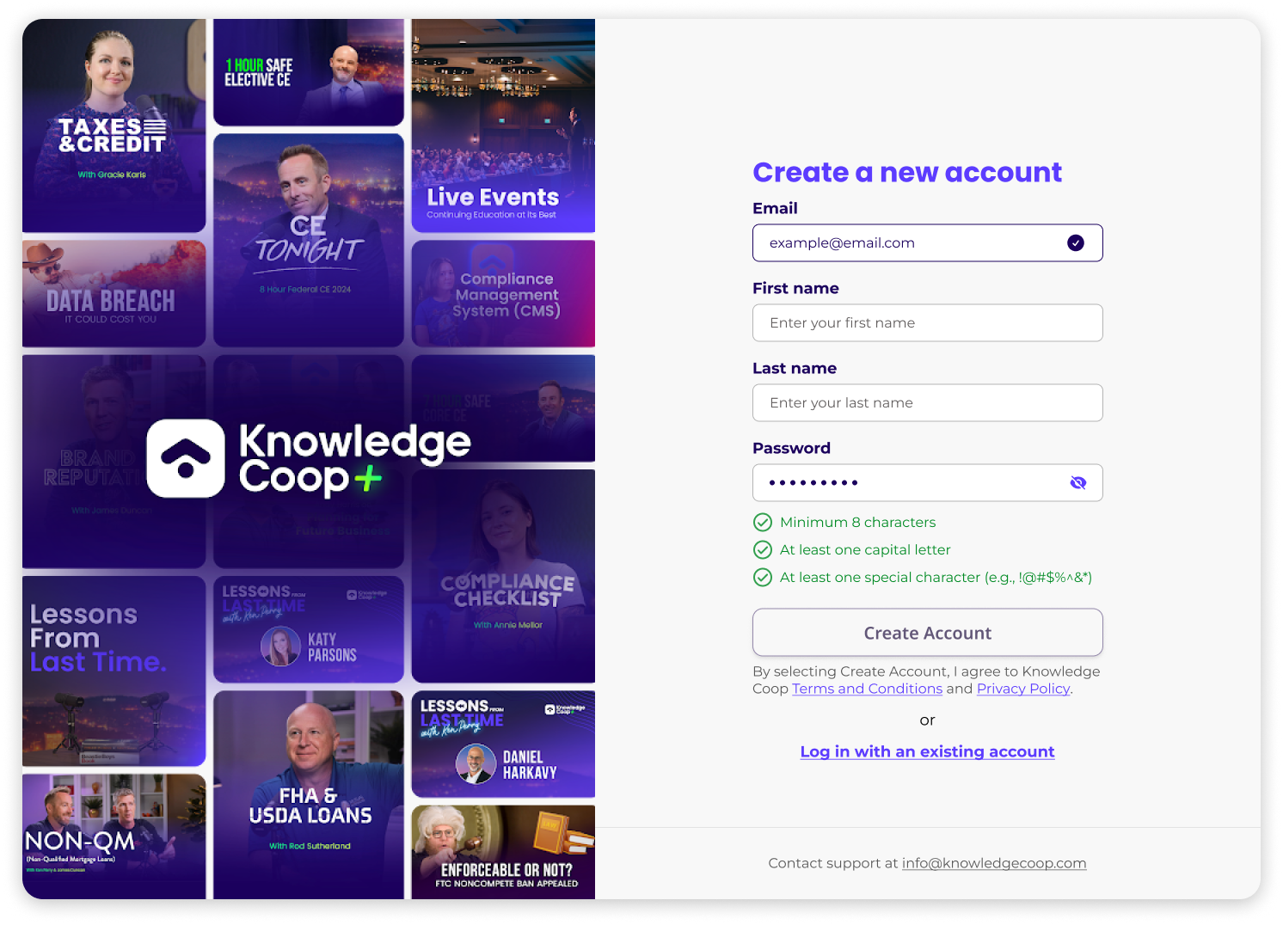This screenshot has width=1283, height=925.
Task: Open the Taxes & Credit thumbnail
Action: tap(114, 126)
